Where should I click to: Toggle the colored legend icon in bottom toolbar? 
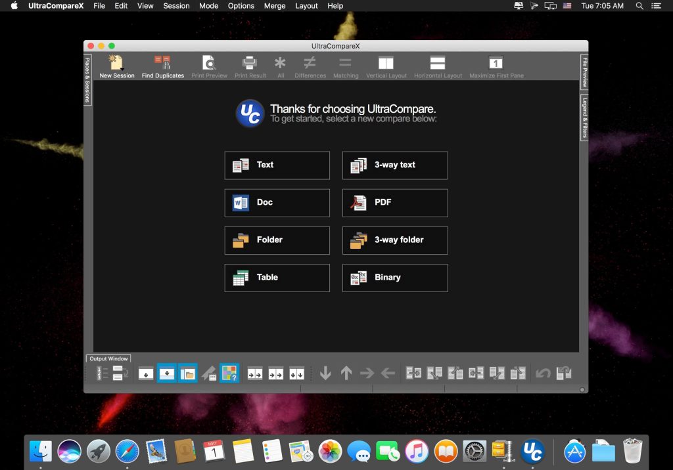229,374
